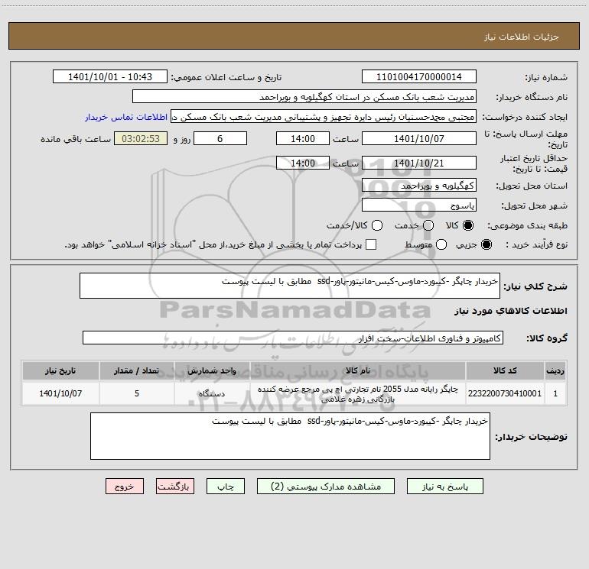Viewport: 589px width, 569px height.
Task: Click the price validity 14:00 time field
Action: [x=303, y=163]
